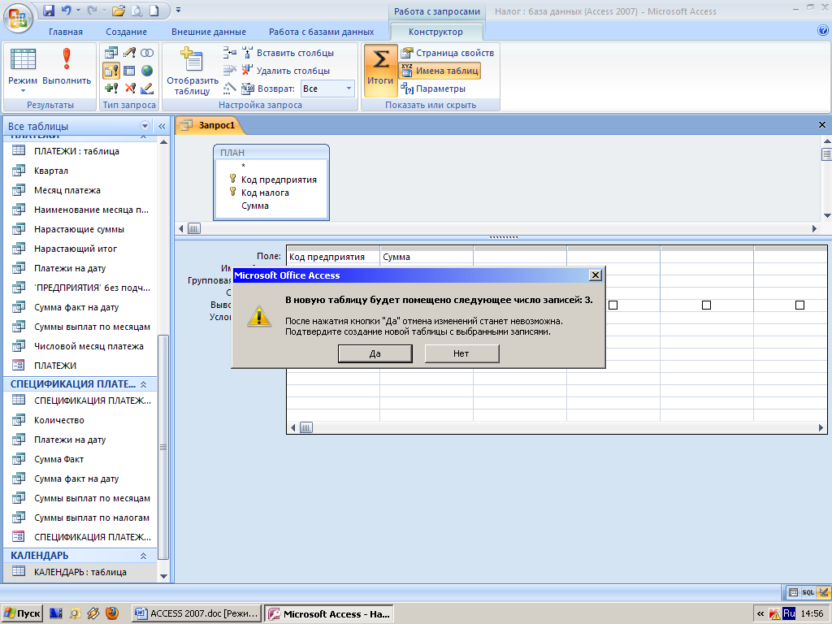The width and height of the screenshot is (832, 624).
Task: Toggle Имена таблиц table names
Action: click(440, 71)
